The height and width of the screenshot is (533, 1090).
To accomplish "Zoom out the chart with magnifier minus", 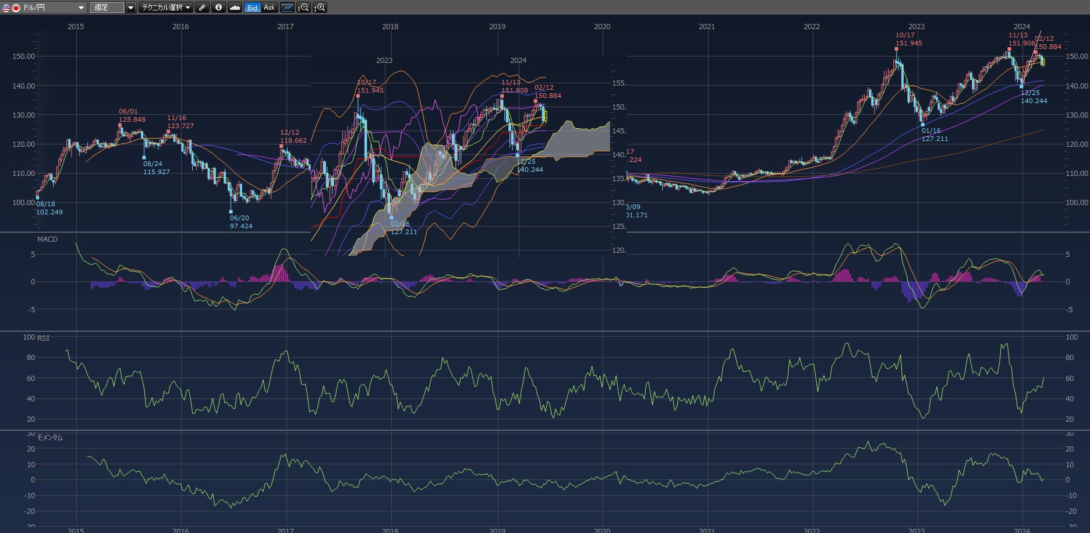I will 303,8.
